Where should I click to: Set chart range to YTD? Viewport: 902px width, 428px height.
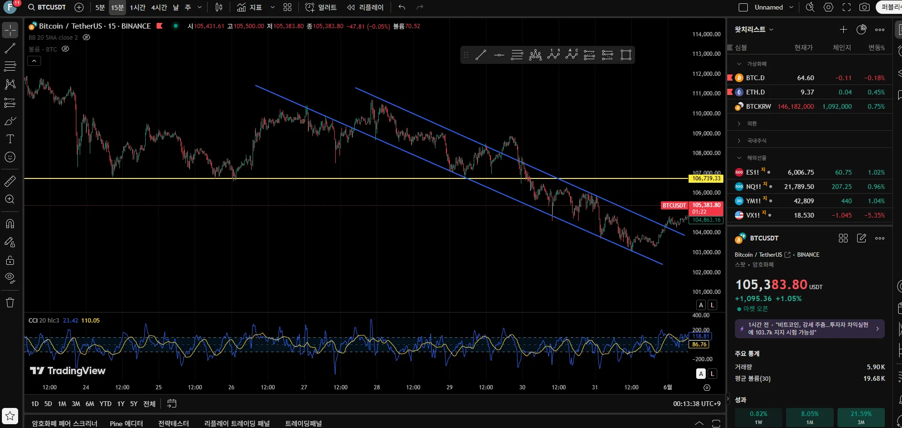106,404
